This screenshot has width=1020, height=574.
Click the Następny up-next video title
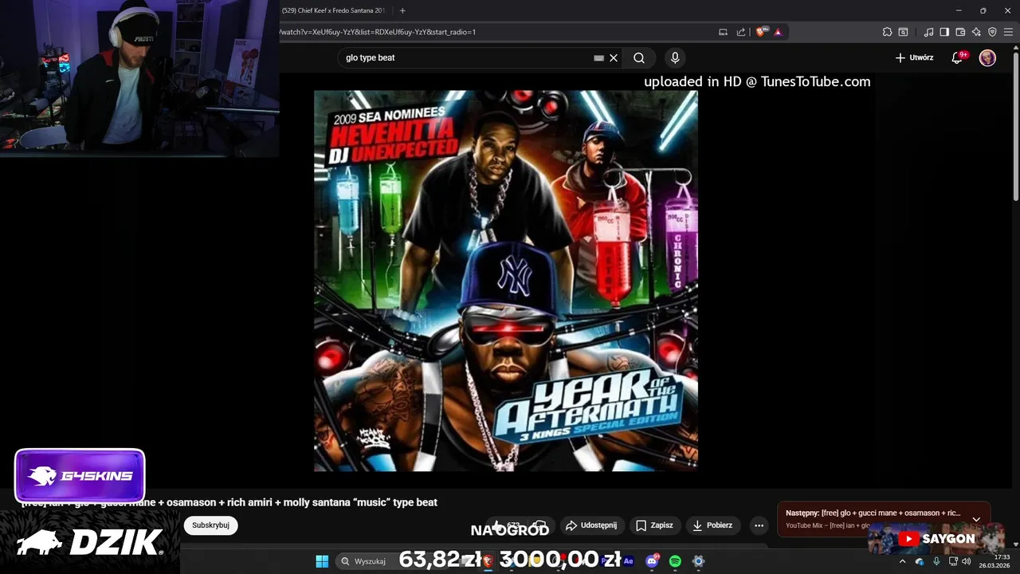tap(873, 513)
